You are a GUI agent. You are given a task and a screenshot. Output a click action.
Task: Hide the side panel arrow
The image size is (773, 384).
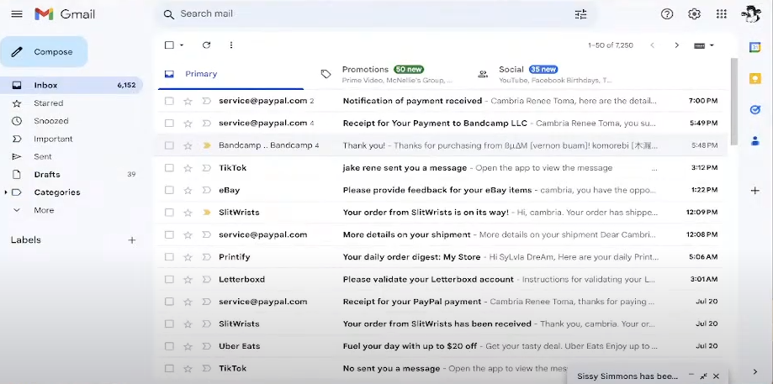click(x=754, y=371)
